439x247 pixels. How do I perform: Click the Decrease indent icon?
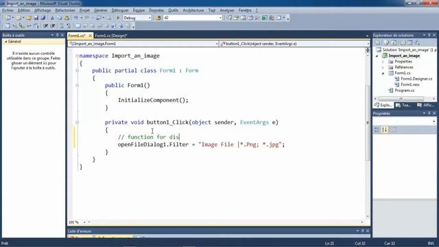coord(46,26)
